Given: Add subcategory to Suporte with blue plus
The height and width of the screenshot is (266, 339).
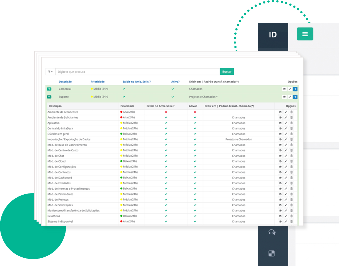Looking at the screenshot, I should click(x=295, y=97).
